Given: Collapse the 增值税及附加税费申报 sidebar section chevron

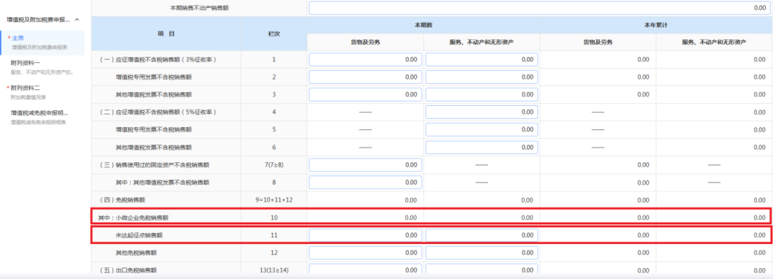Looking at the screenshot, I should (77, 20).
